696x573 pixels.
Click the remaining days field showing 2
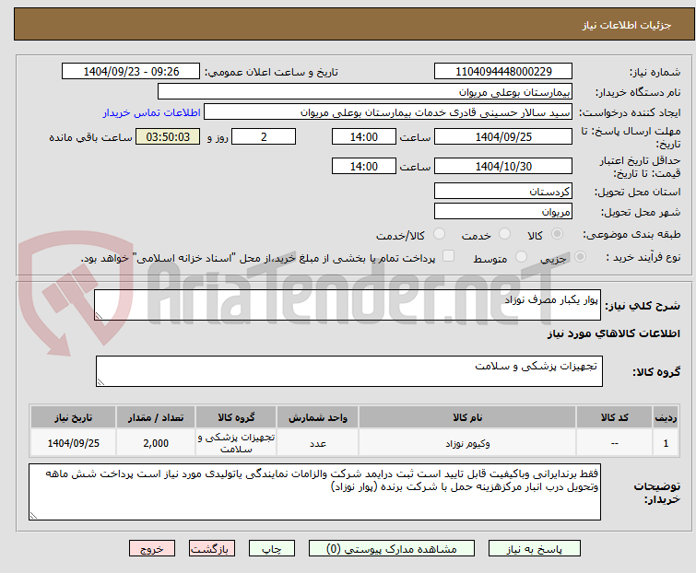pyautogui.click(x=264, y=136)
